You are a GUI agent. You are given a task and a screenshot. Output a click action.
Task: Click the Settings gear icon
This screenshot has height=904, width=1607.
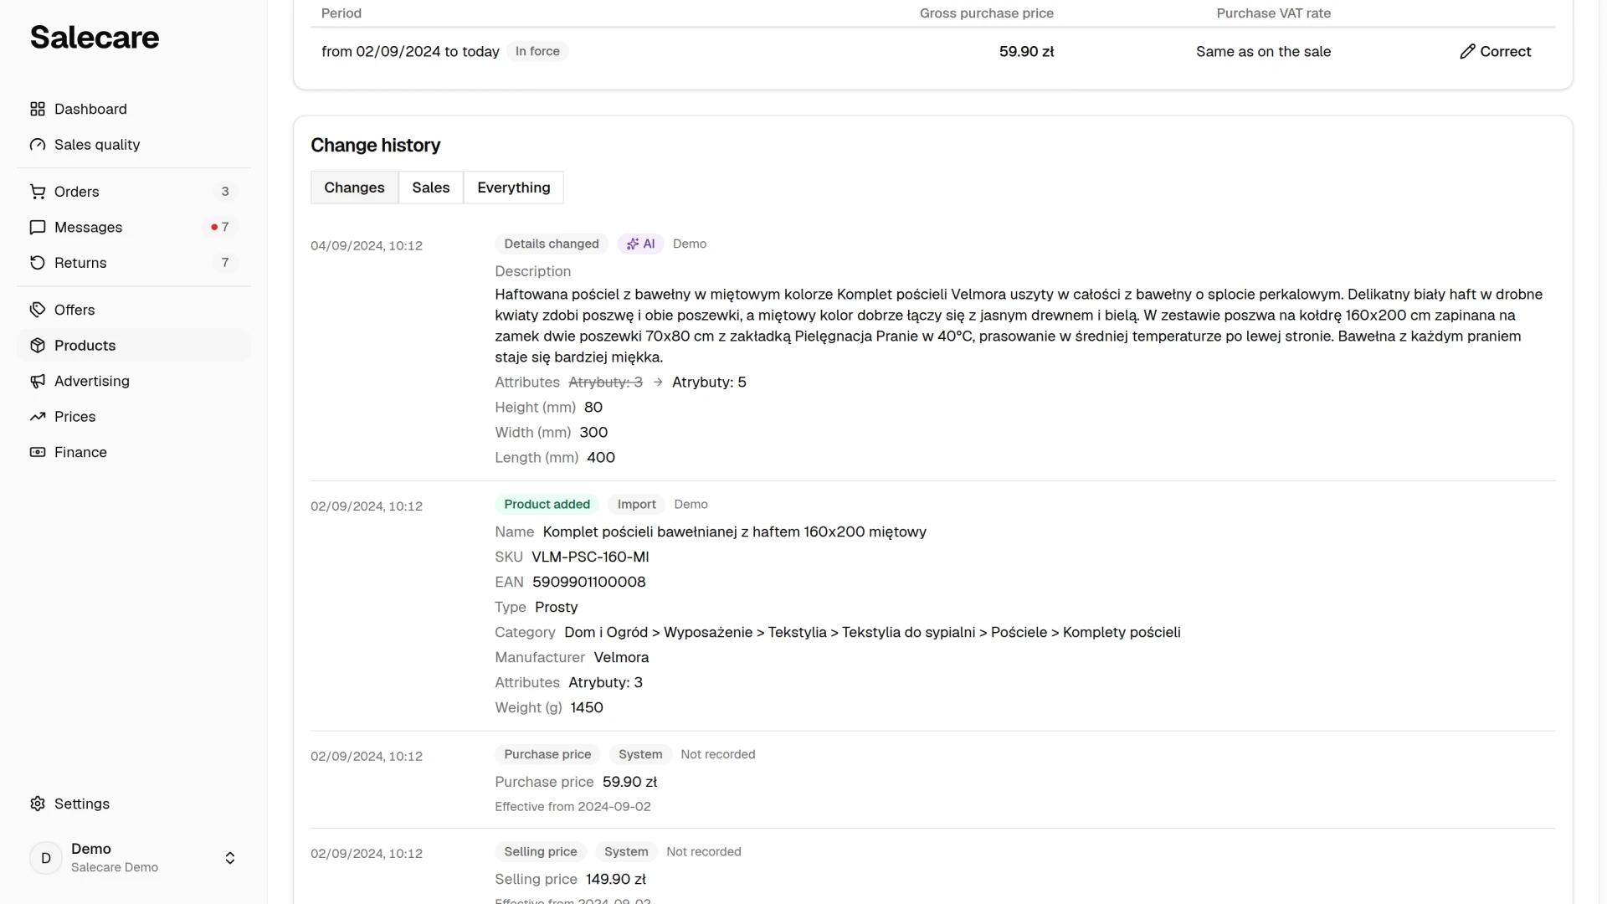38,804
